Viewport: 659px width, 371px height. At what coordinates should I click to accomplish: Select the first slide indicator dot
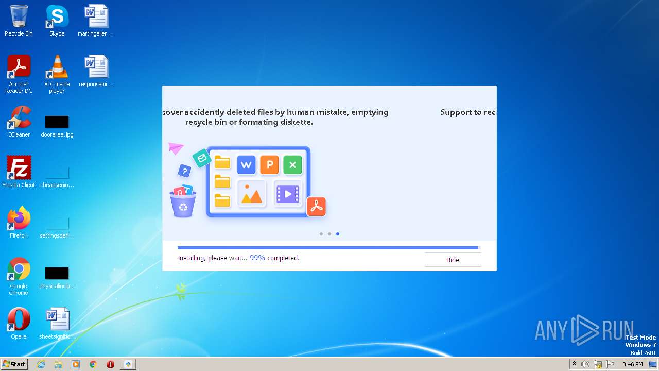(321, 234)
